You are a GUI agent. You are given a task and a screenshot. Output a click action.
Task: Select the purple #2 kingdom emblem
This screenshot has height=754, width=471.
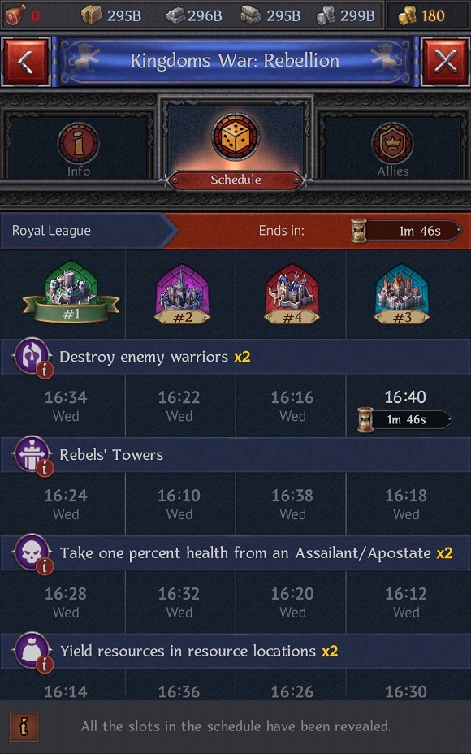[182, 294]
